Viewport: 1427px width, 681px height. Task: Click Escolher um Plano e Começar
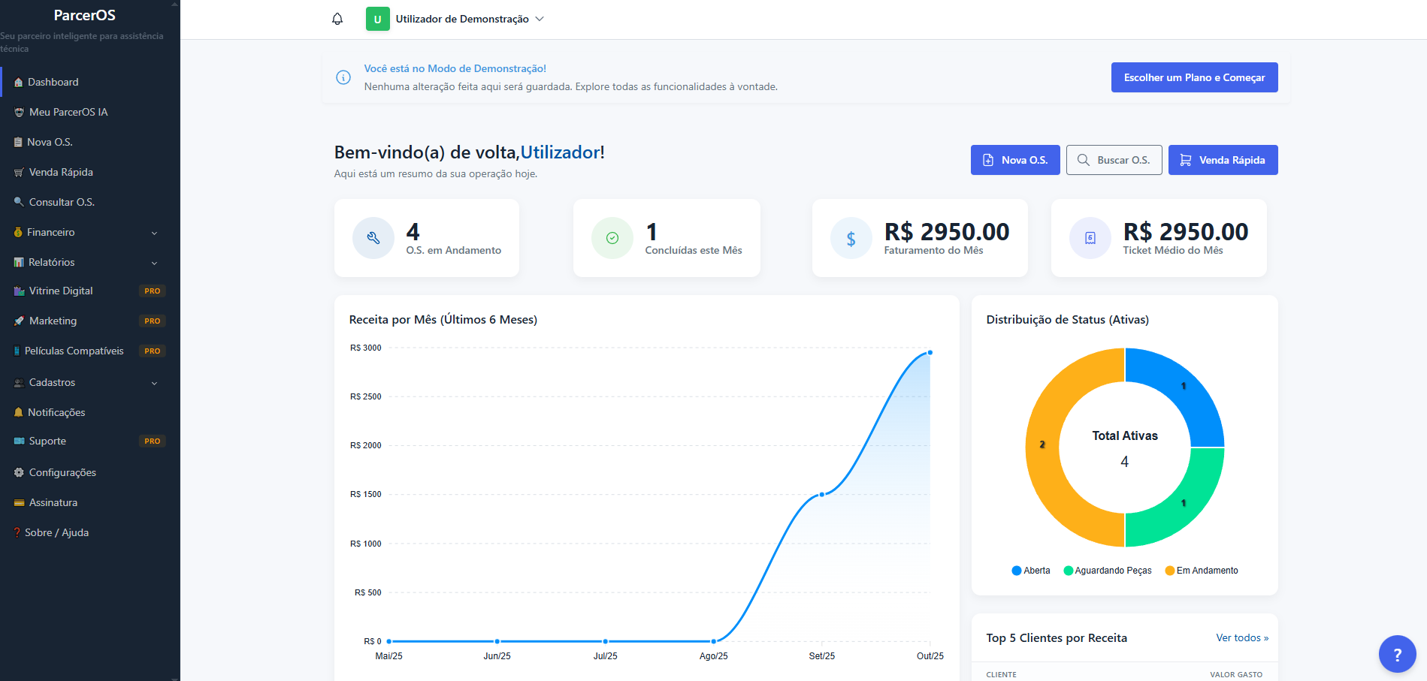pos(1193,77)
